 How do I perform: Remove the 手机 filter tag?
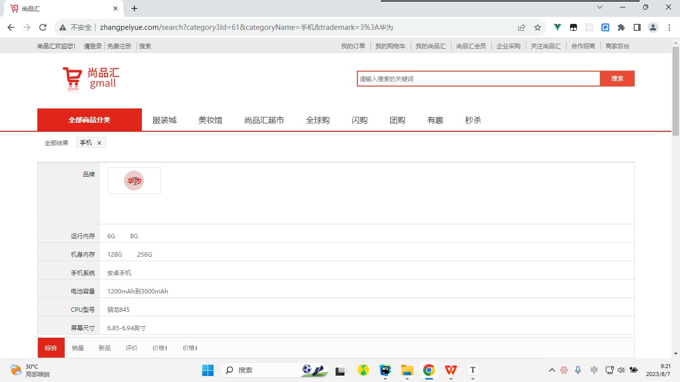click(99, 143)
